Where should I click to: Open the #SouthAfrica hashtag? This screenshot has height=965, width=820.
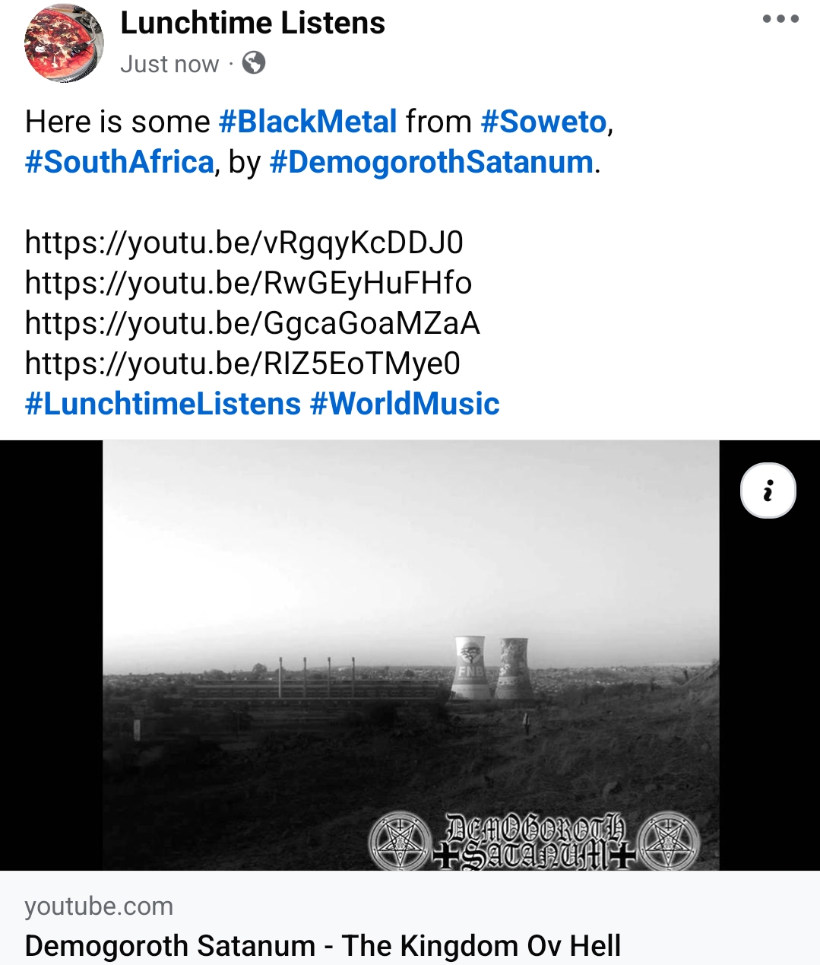(119, 162)
